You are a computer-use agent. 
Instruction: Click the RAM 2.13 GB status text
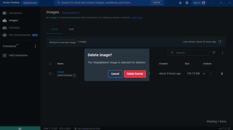50,129
